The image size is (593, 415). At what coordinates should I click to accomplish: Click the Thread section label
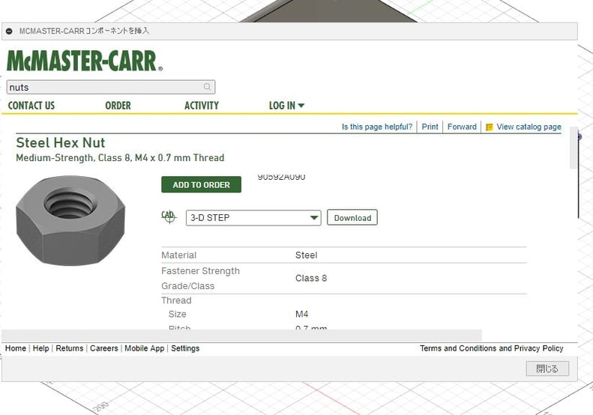[176, 300]
